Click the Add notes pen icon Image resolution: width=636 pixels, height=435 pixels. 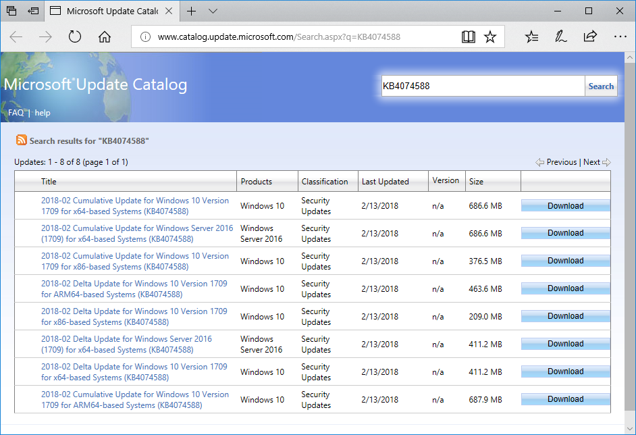[560, 37]
